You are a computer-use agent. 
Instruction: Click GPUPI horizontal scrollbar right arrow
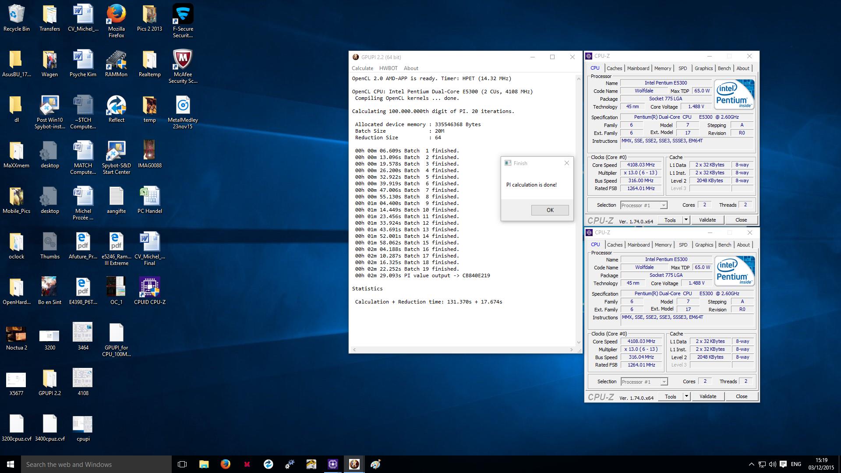click(571, 349)
